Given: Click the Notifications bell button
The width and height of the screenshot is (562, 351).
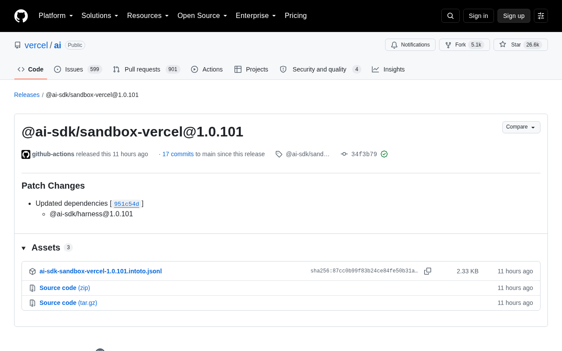Looking at the screenshot, I should [410, 45].
